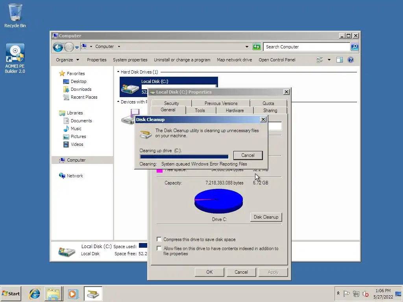Click Map network drive
Viewport: 403px width, 302px height.
pyautogui.click(x=234, y=60)
